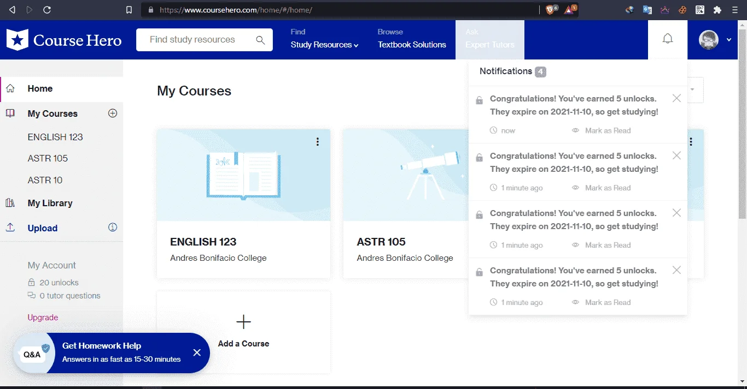Click the My Library books icon
This screenshot has height=389, width=747.
pos(10,203)
